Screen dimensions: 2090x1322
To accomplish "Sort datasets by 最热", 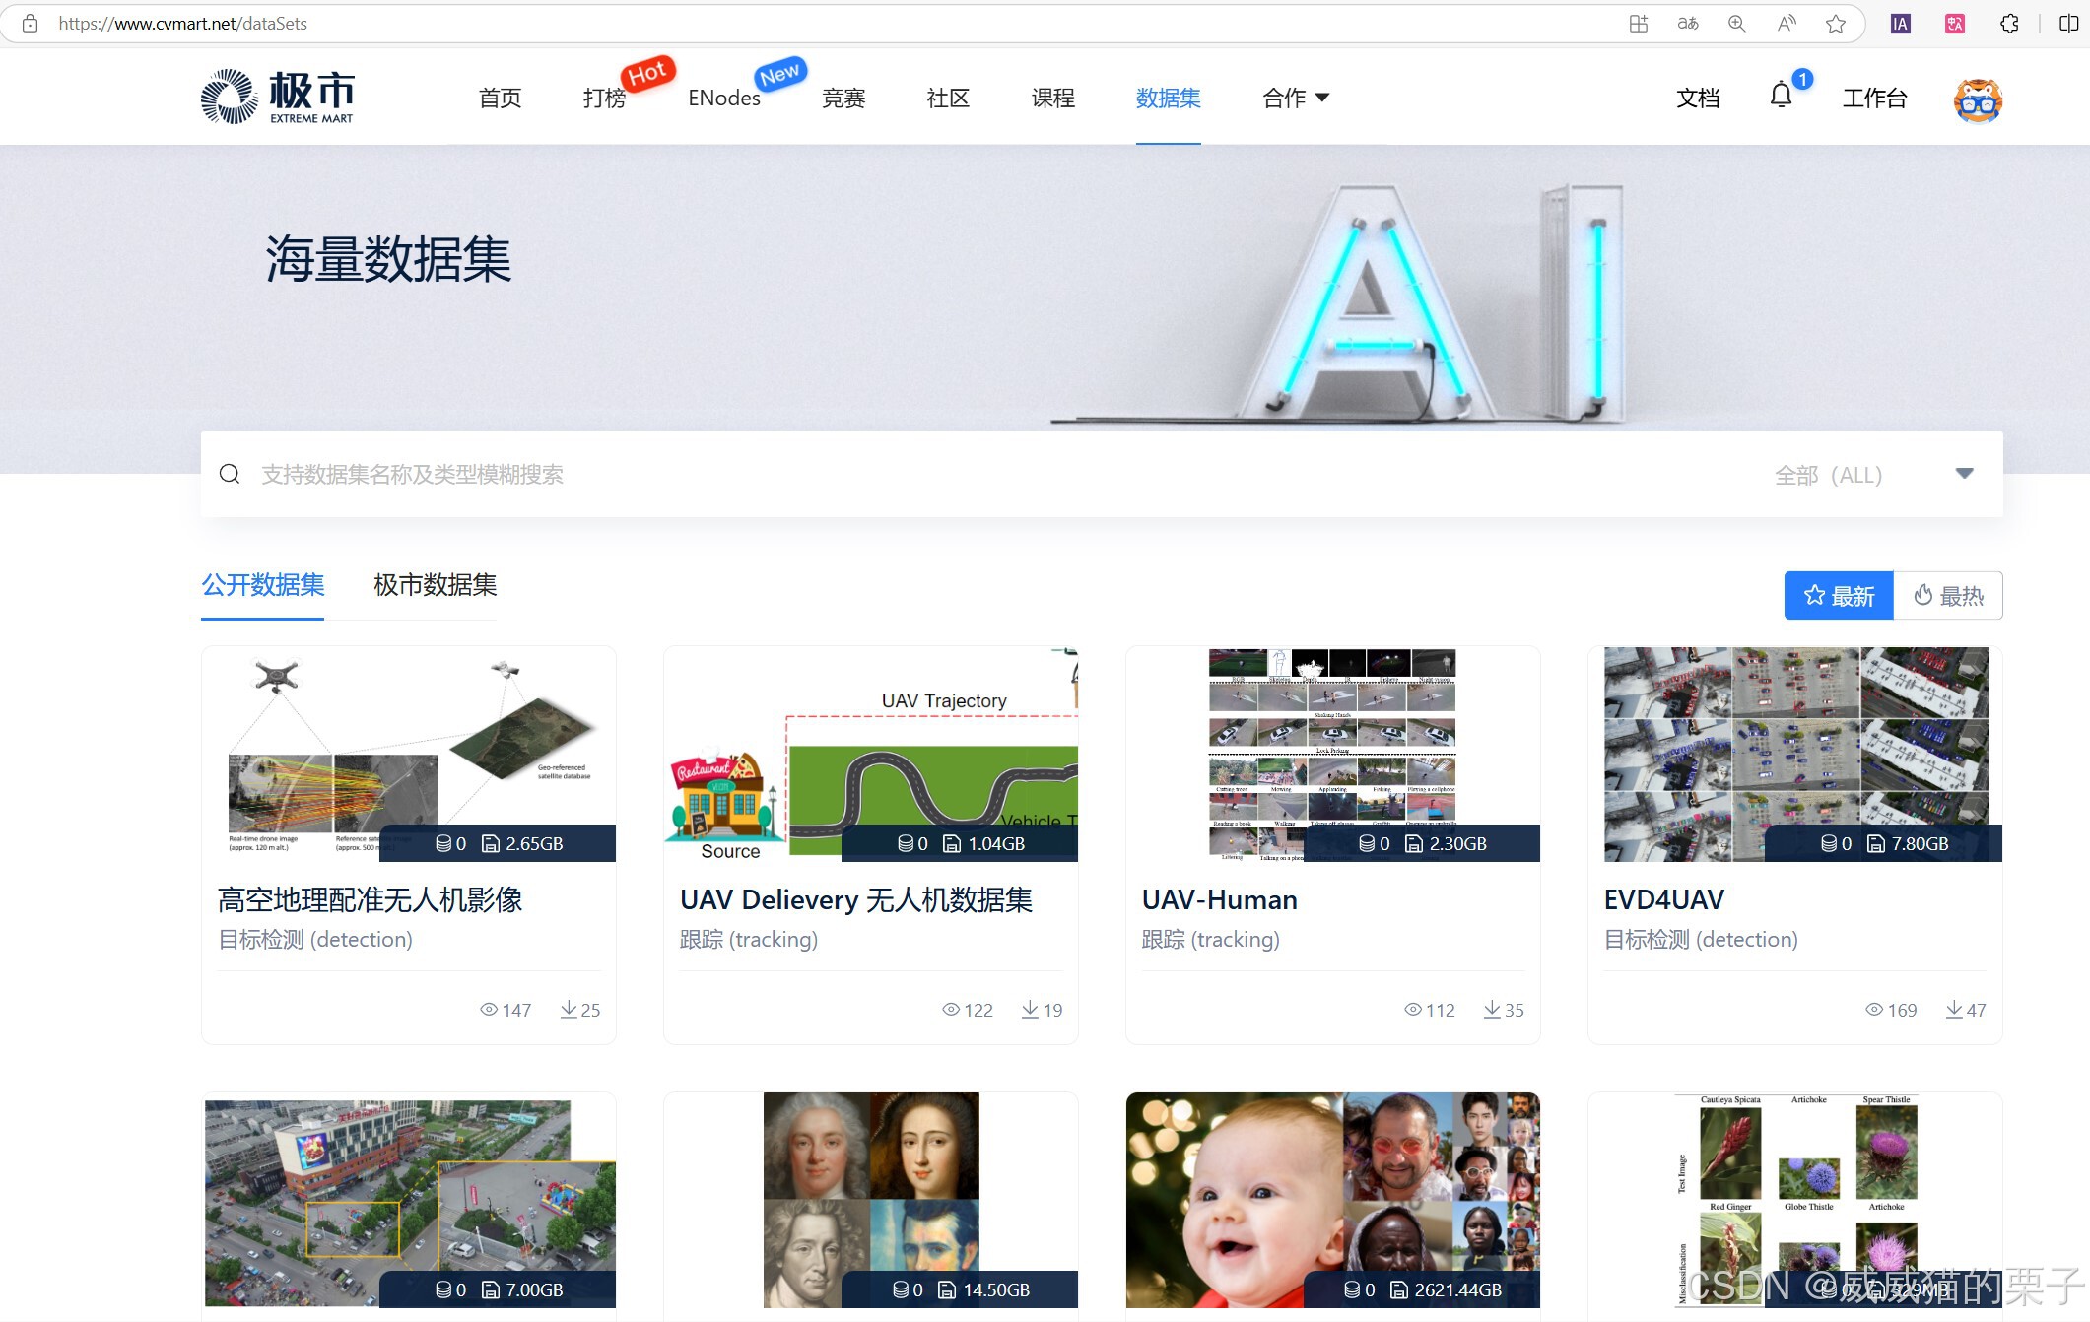I will [x=1948, y=595].
